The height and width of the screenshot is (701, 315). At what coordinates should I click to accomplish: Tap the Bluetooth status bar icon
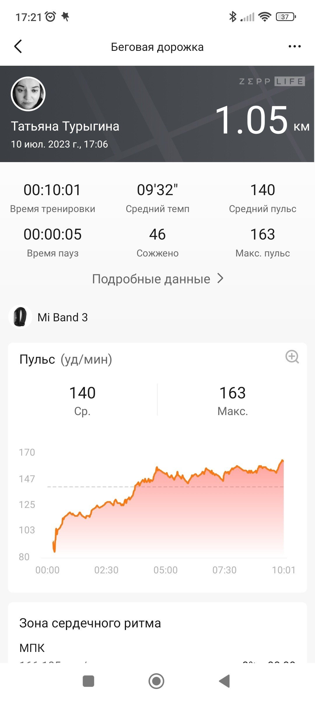coord(232,17)
